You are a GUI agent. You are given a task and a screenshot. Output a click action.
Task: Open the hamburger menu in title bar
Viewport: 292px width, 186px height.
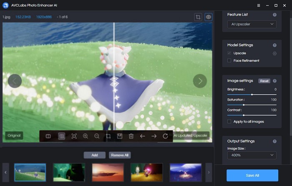tap(259, 5)
